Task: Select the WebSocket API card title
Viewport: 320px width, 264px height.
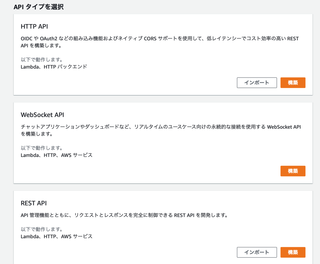Action: point(42,115)
